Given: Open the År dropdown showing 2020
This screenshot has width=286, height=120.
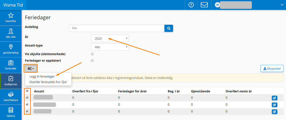Looking at the screenshot, I should 110,38.
